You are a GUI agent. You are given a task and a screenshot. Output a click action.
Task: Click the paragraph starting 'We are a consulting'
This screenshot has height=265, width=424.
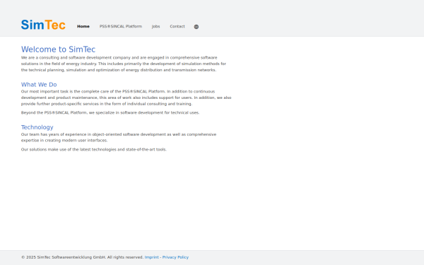point(124,64)
